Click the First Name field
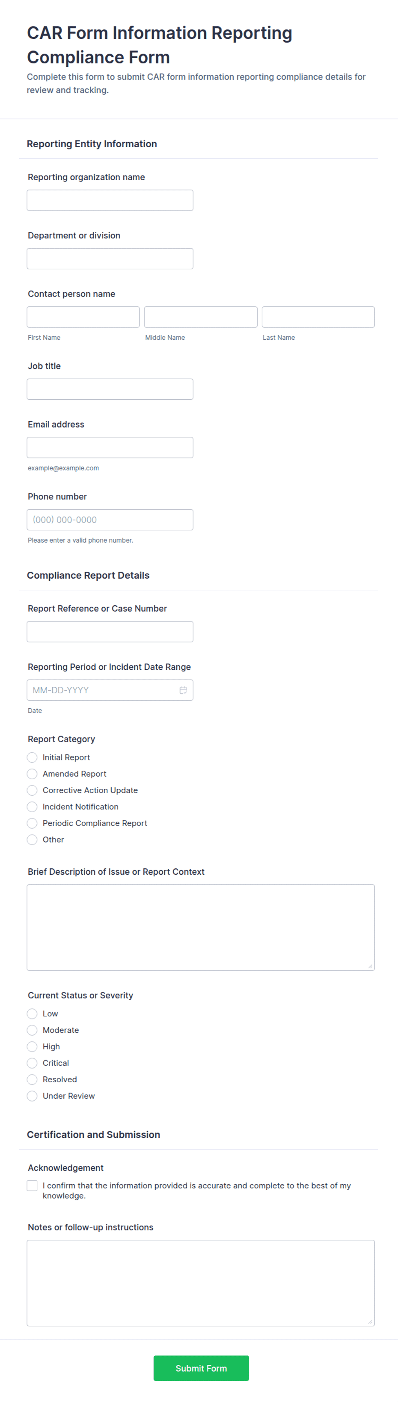398x1402 pixels. (83, 317)
